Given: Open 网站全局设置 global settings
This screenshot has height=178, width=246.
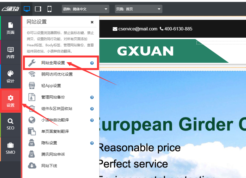Looking at the screenshot, I should [53, 63].
